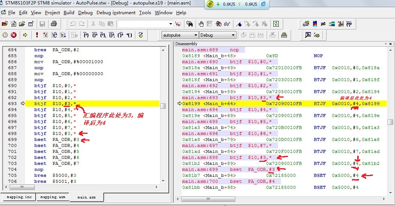Start debugging with the D icon
Image resolution: width=395 pixels, height=206 pixels.
pyautogui.click(x=5, y=35)
